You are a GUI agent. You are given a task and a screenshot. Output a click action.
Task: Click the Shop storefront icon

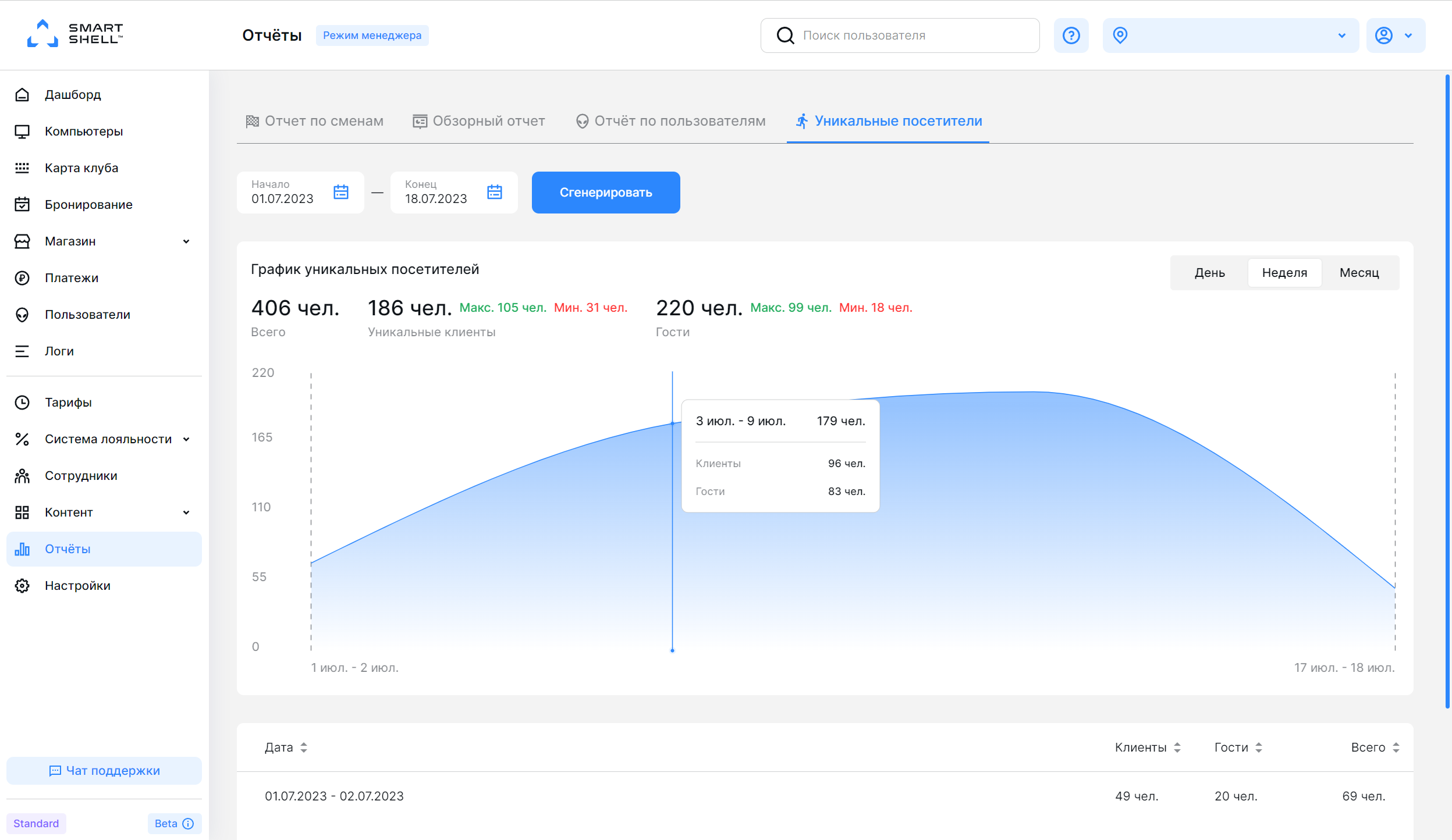pyautogui.click(x=22, y=241)
